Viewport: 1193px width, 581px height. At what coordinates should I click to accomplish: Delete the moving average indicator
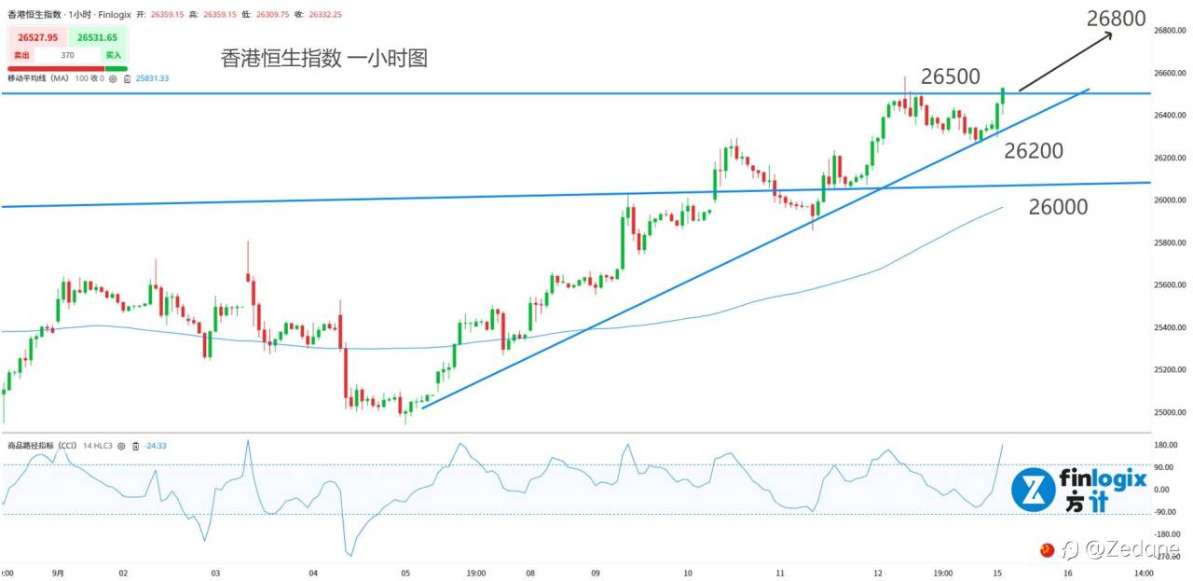(125, 79)
